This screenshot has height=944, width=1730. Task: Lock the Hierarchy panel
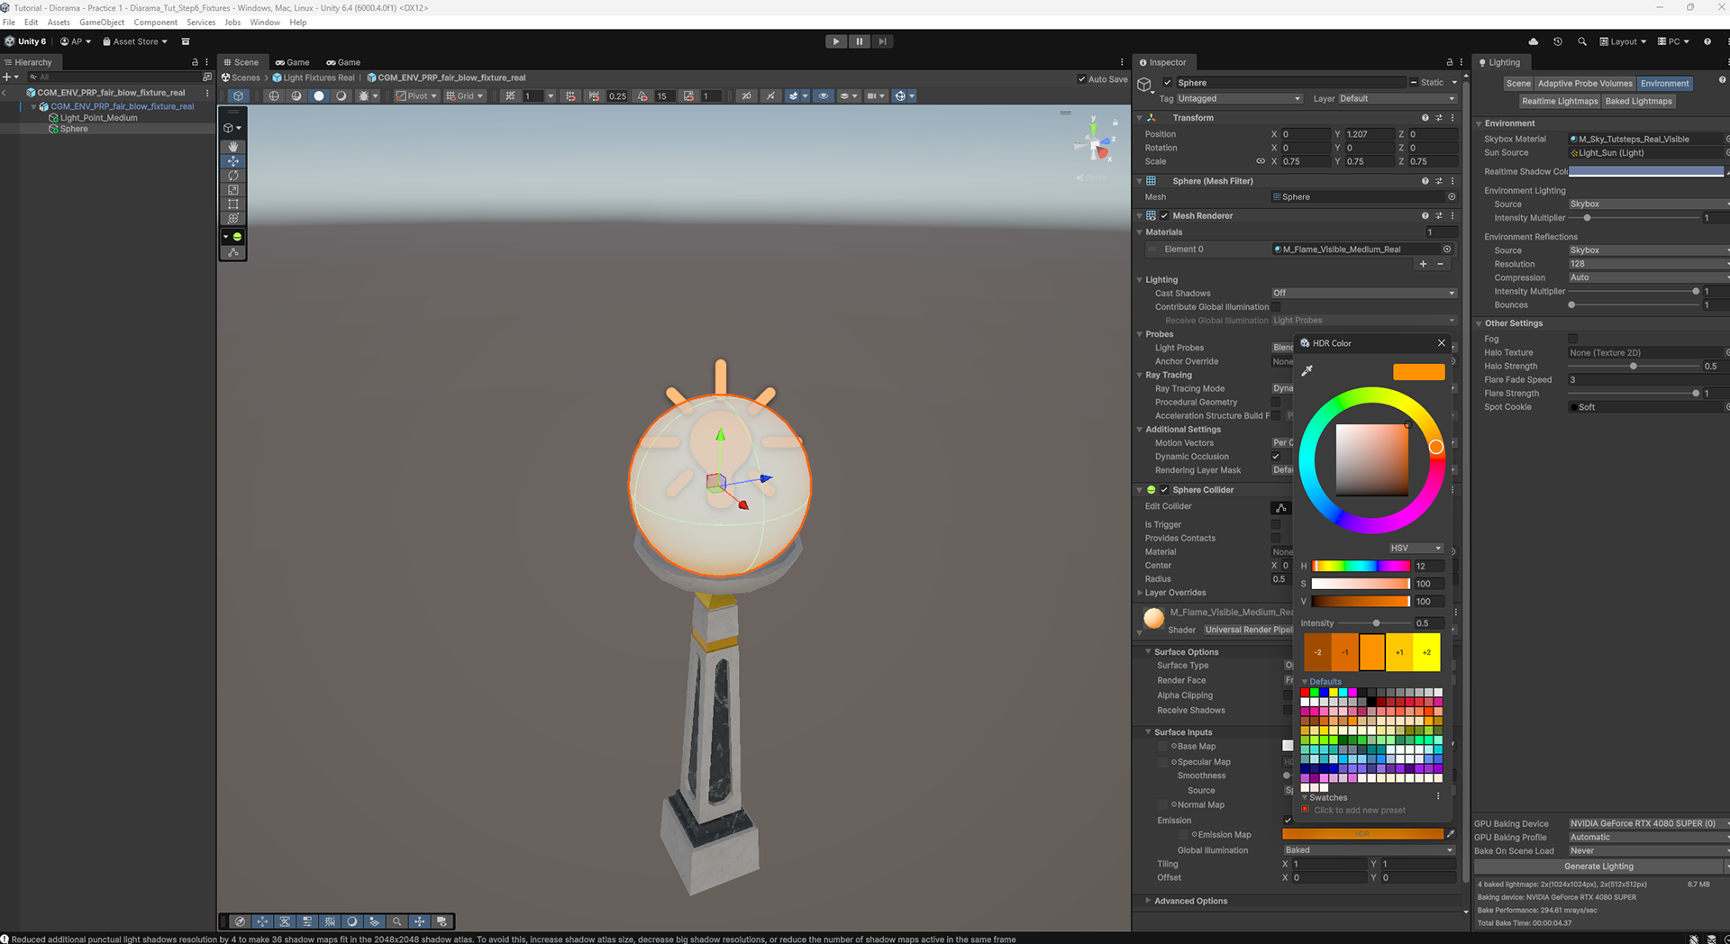[x=195, y=62]
